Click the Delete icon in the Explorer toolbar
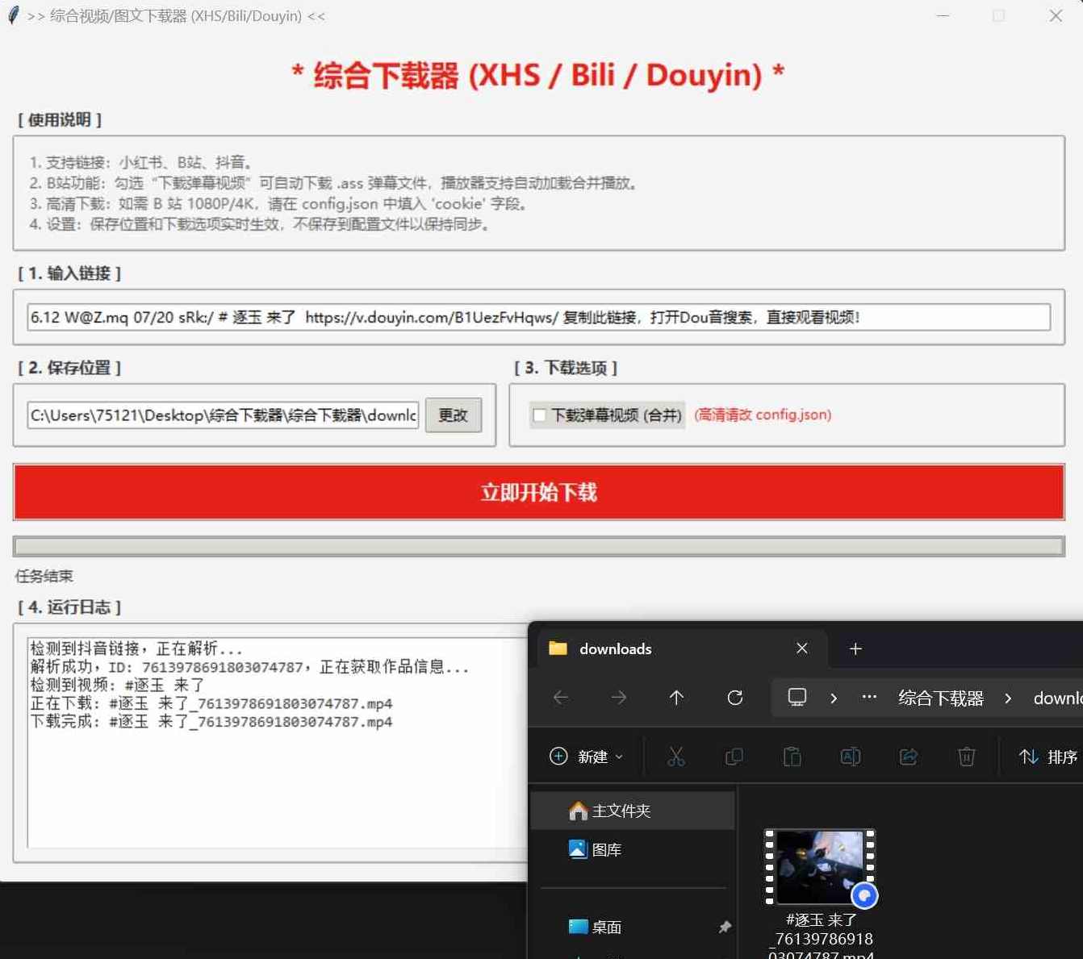The width and height of the screenshot is (1083, 959). (966, 757)
